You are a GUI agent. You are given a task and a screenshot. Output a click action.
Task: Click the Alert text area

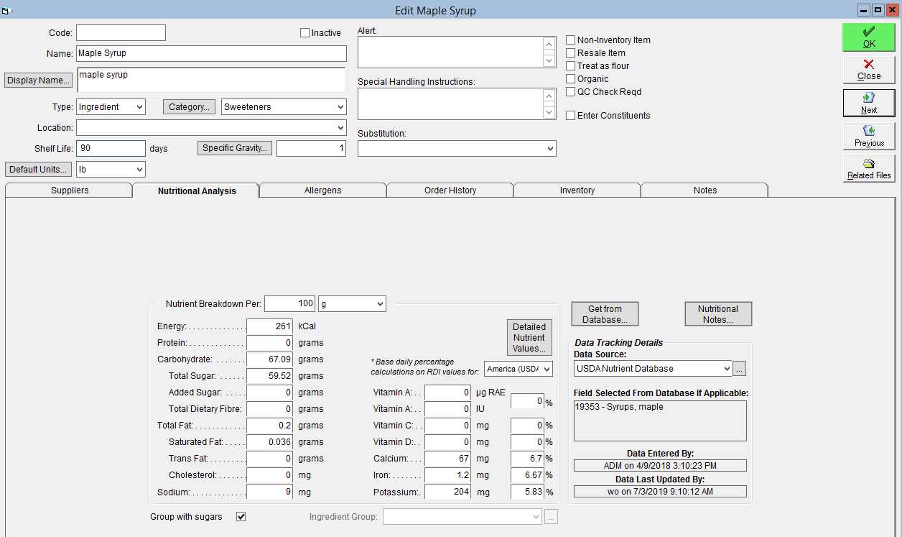pos(450,52)
